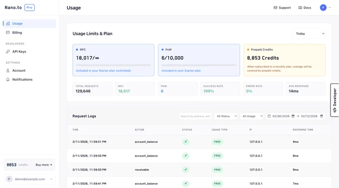This screenshot has width=339, height=188.
Task: Open Billing in sidebar
Action: (29, 33)
